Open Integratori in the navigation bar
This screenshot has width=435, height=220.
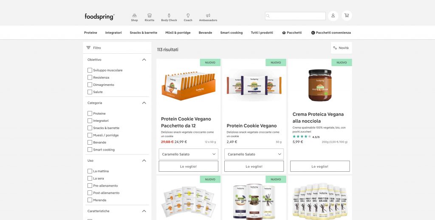click(x=113, y=33)
